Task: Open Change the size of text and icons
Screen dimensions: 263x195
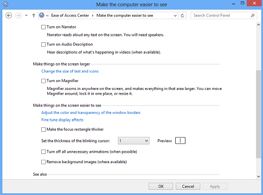Action: (x=70, y=71)
